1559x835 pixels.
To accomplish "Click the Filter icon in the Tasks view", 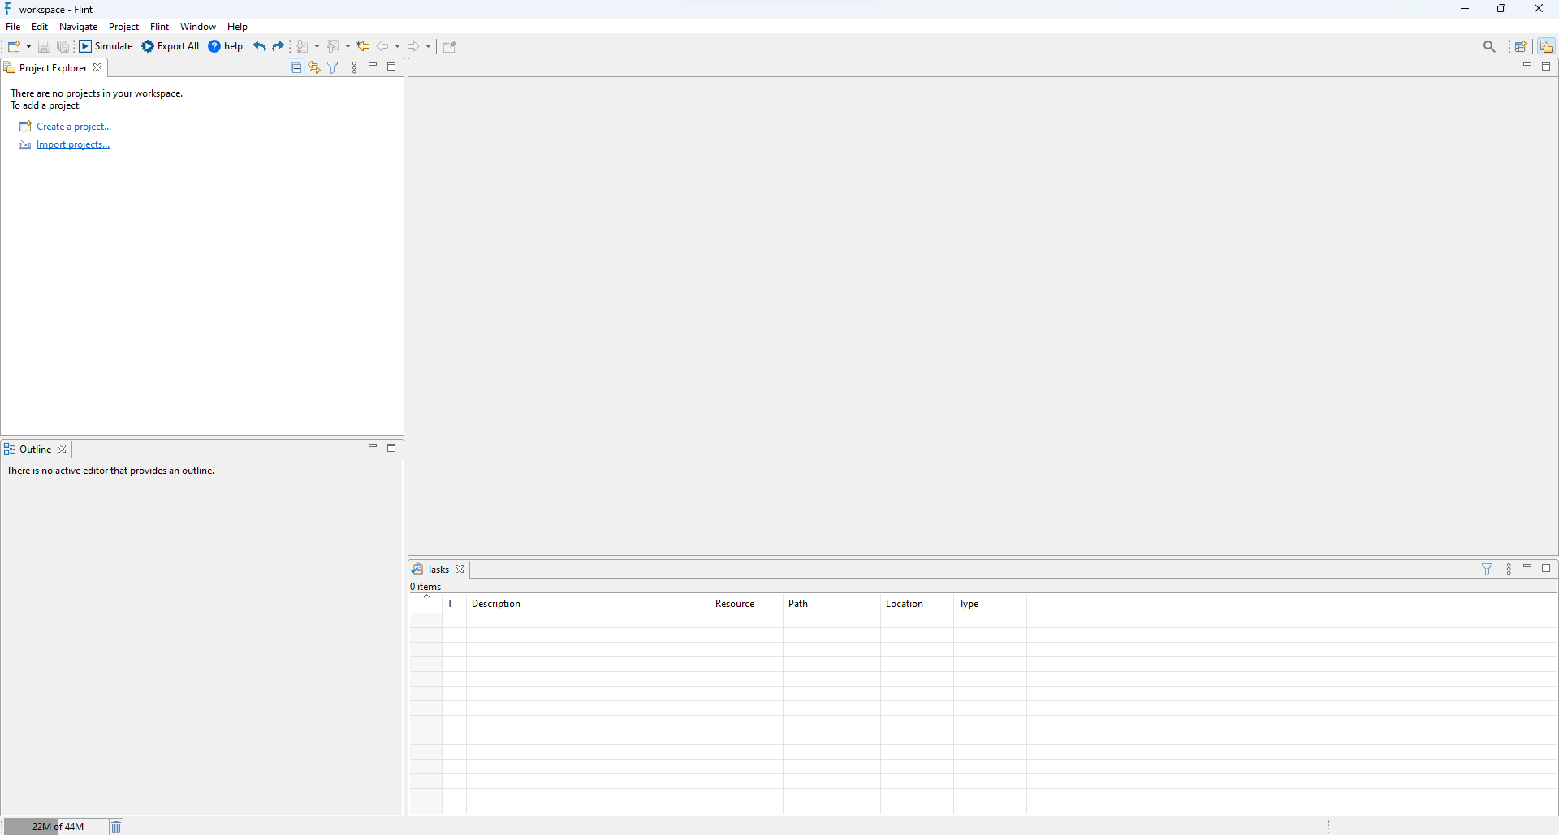I will [1487, 569].
